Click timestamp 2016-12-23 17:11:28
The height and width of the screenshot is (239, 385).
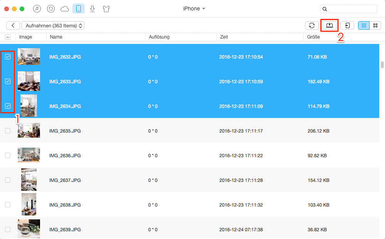(x=241, y=180)
